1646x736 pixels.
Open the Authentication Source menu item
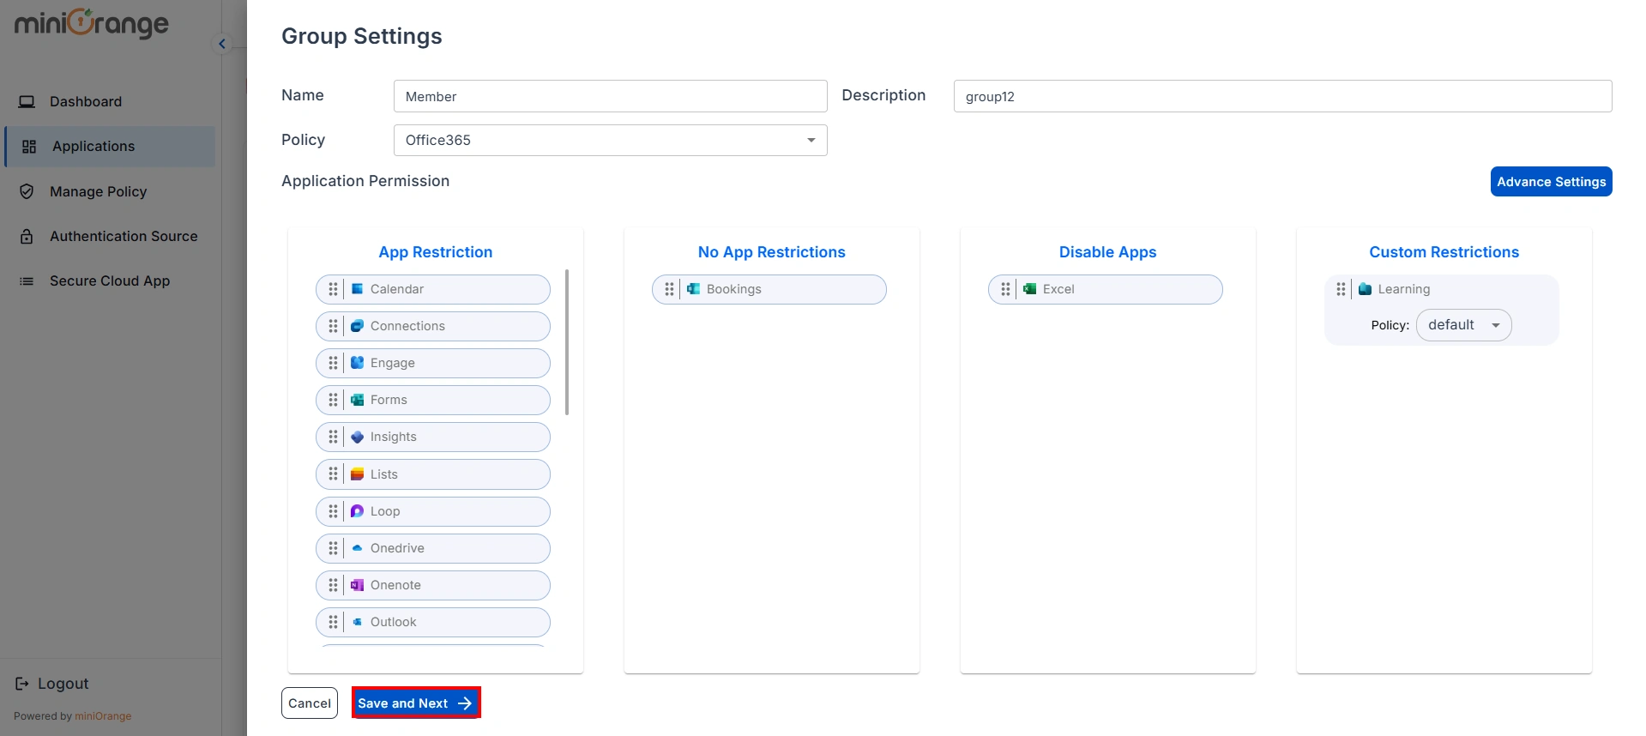pos(124,236)
